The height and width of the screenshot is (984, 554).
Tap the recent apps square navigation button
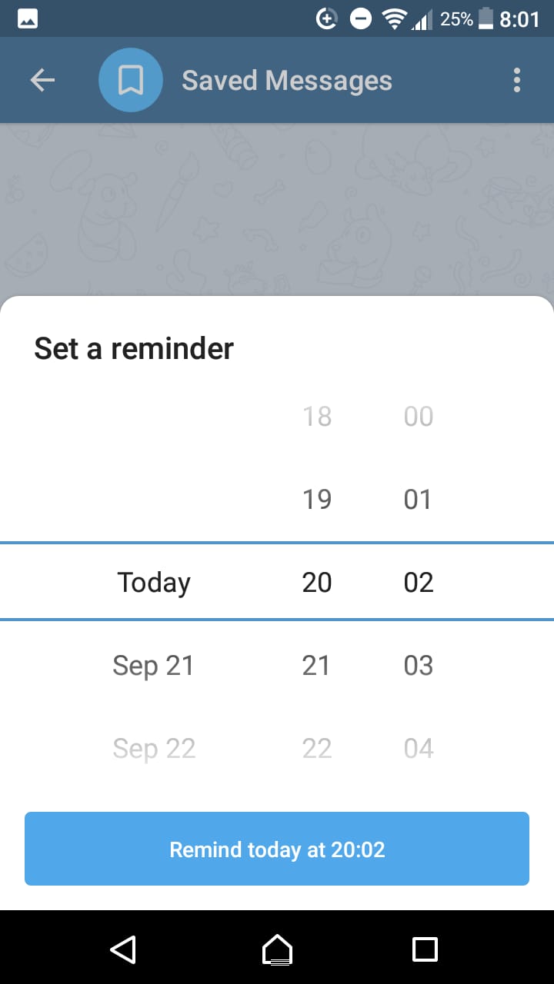click(424, 950)
